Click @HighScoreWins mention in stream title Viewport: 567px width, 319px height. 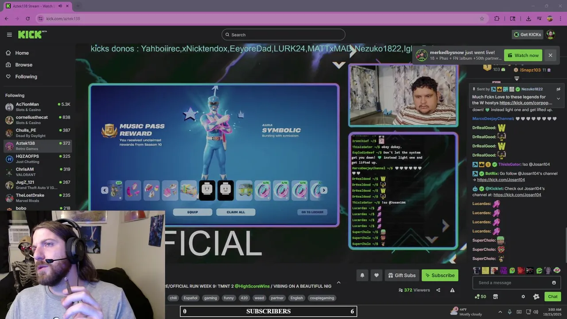pos(252,286)
